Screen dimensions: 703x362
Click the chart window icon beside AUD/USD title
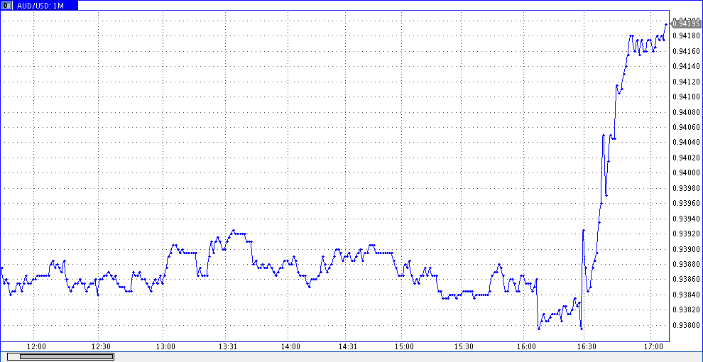pyautogui.click(x=6, y=6)
